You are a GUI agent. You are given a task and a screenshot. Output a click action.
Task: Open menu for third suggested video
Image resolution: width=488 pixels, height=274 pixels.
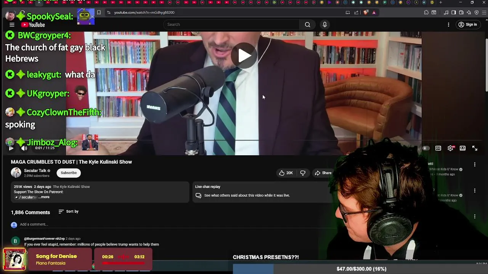pyautogui.click(x=475, y=216)
